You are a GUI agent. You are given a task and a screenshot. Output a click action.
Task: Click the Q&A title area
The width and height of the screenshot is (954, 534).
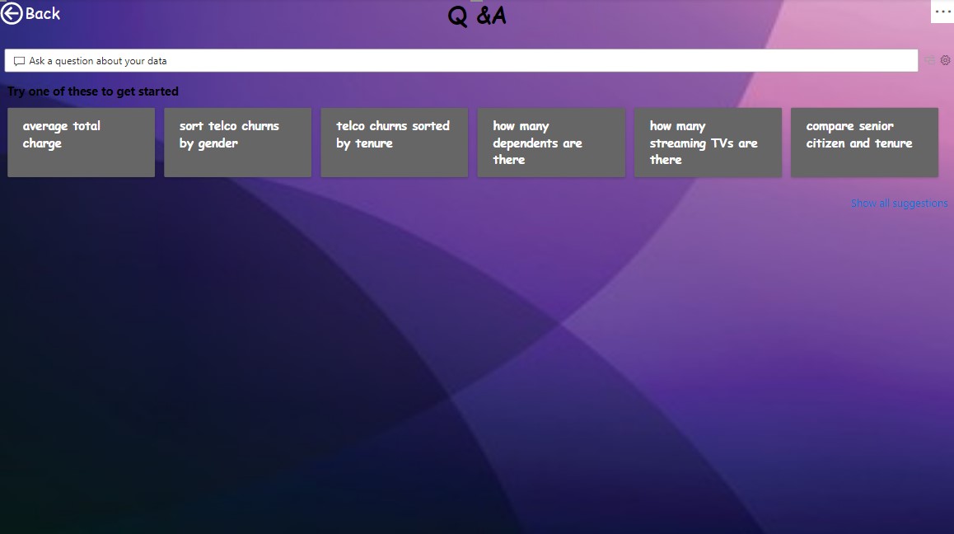[x=476, y=14]
